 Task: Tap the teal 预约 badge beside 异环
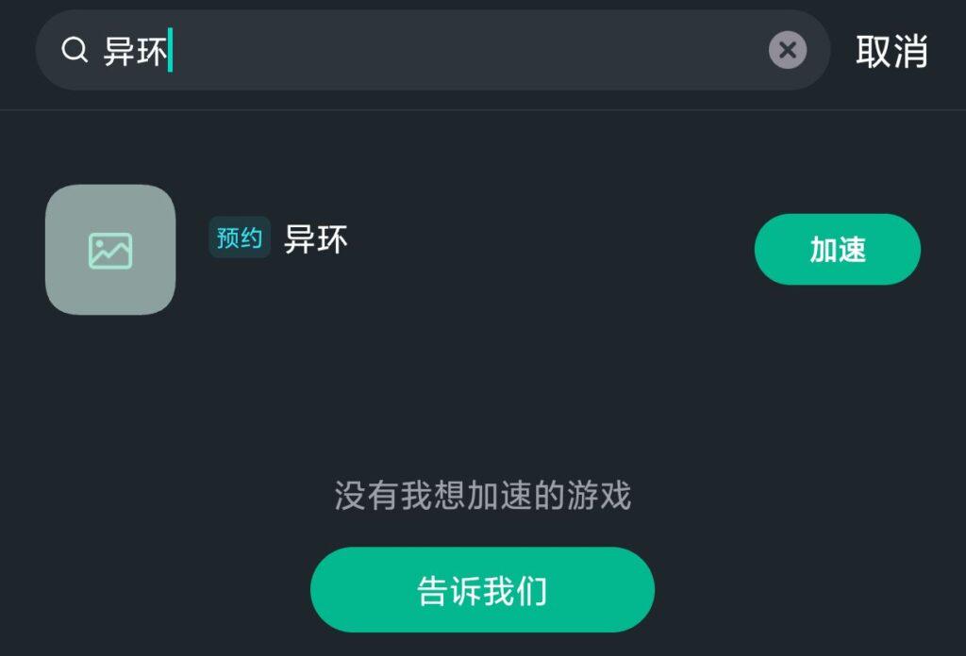point(240,238)
